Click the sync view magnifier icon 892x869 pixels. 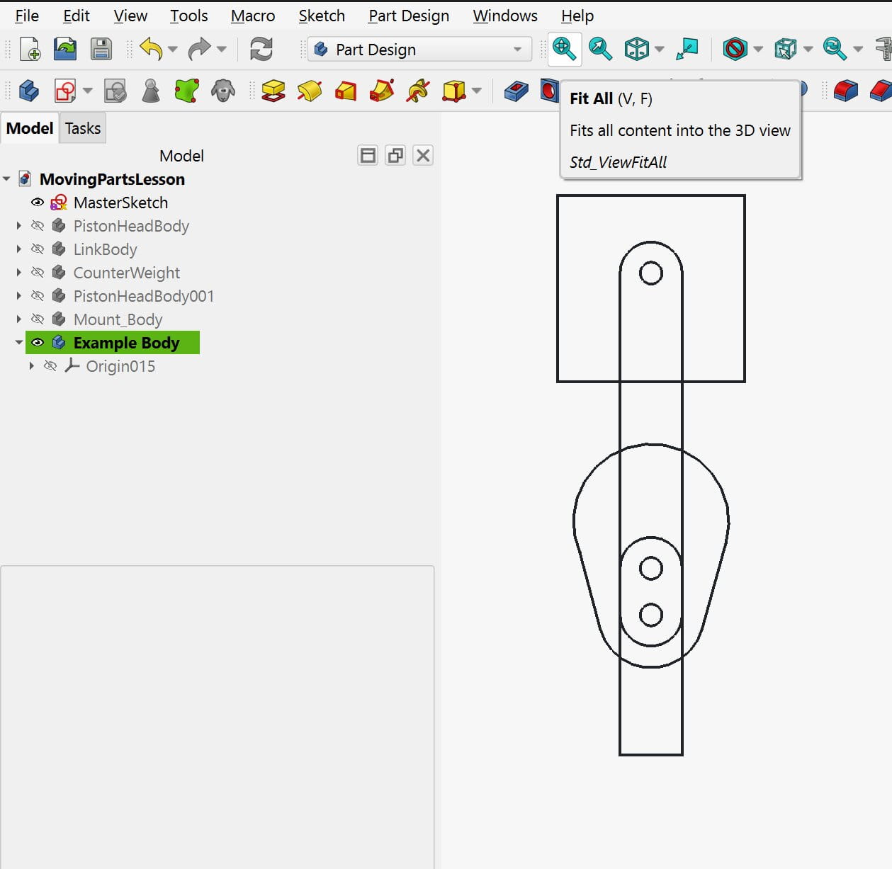[835, 49]
